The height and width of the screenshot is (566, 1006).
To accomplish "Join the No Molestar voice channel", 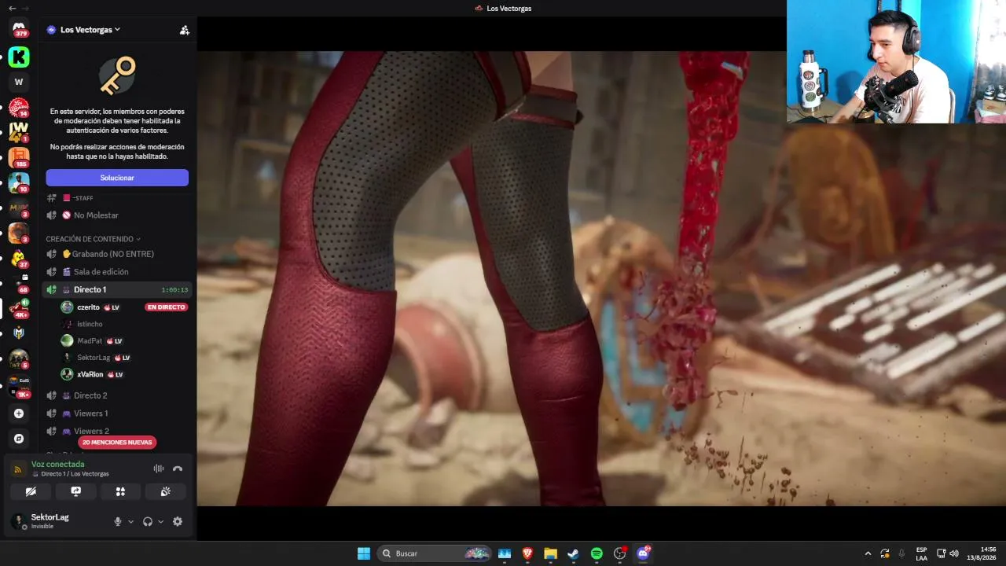I will pos(117,215).
